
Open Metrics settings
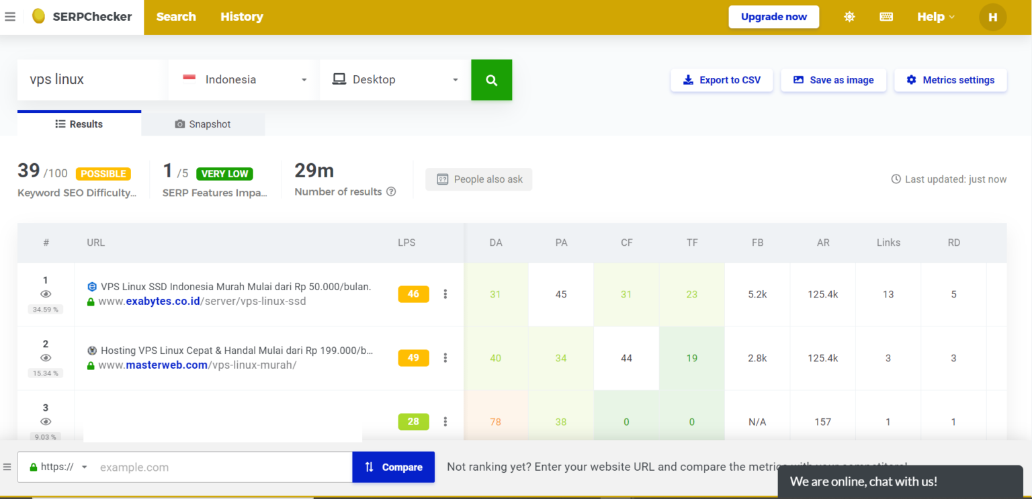click(951, 80)
